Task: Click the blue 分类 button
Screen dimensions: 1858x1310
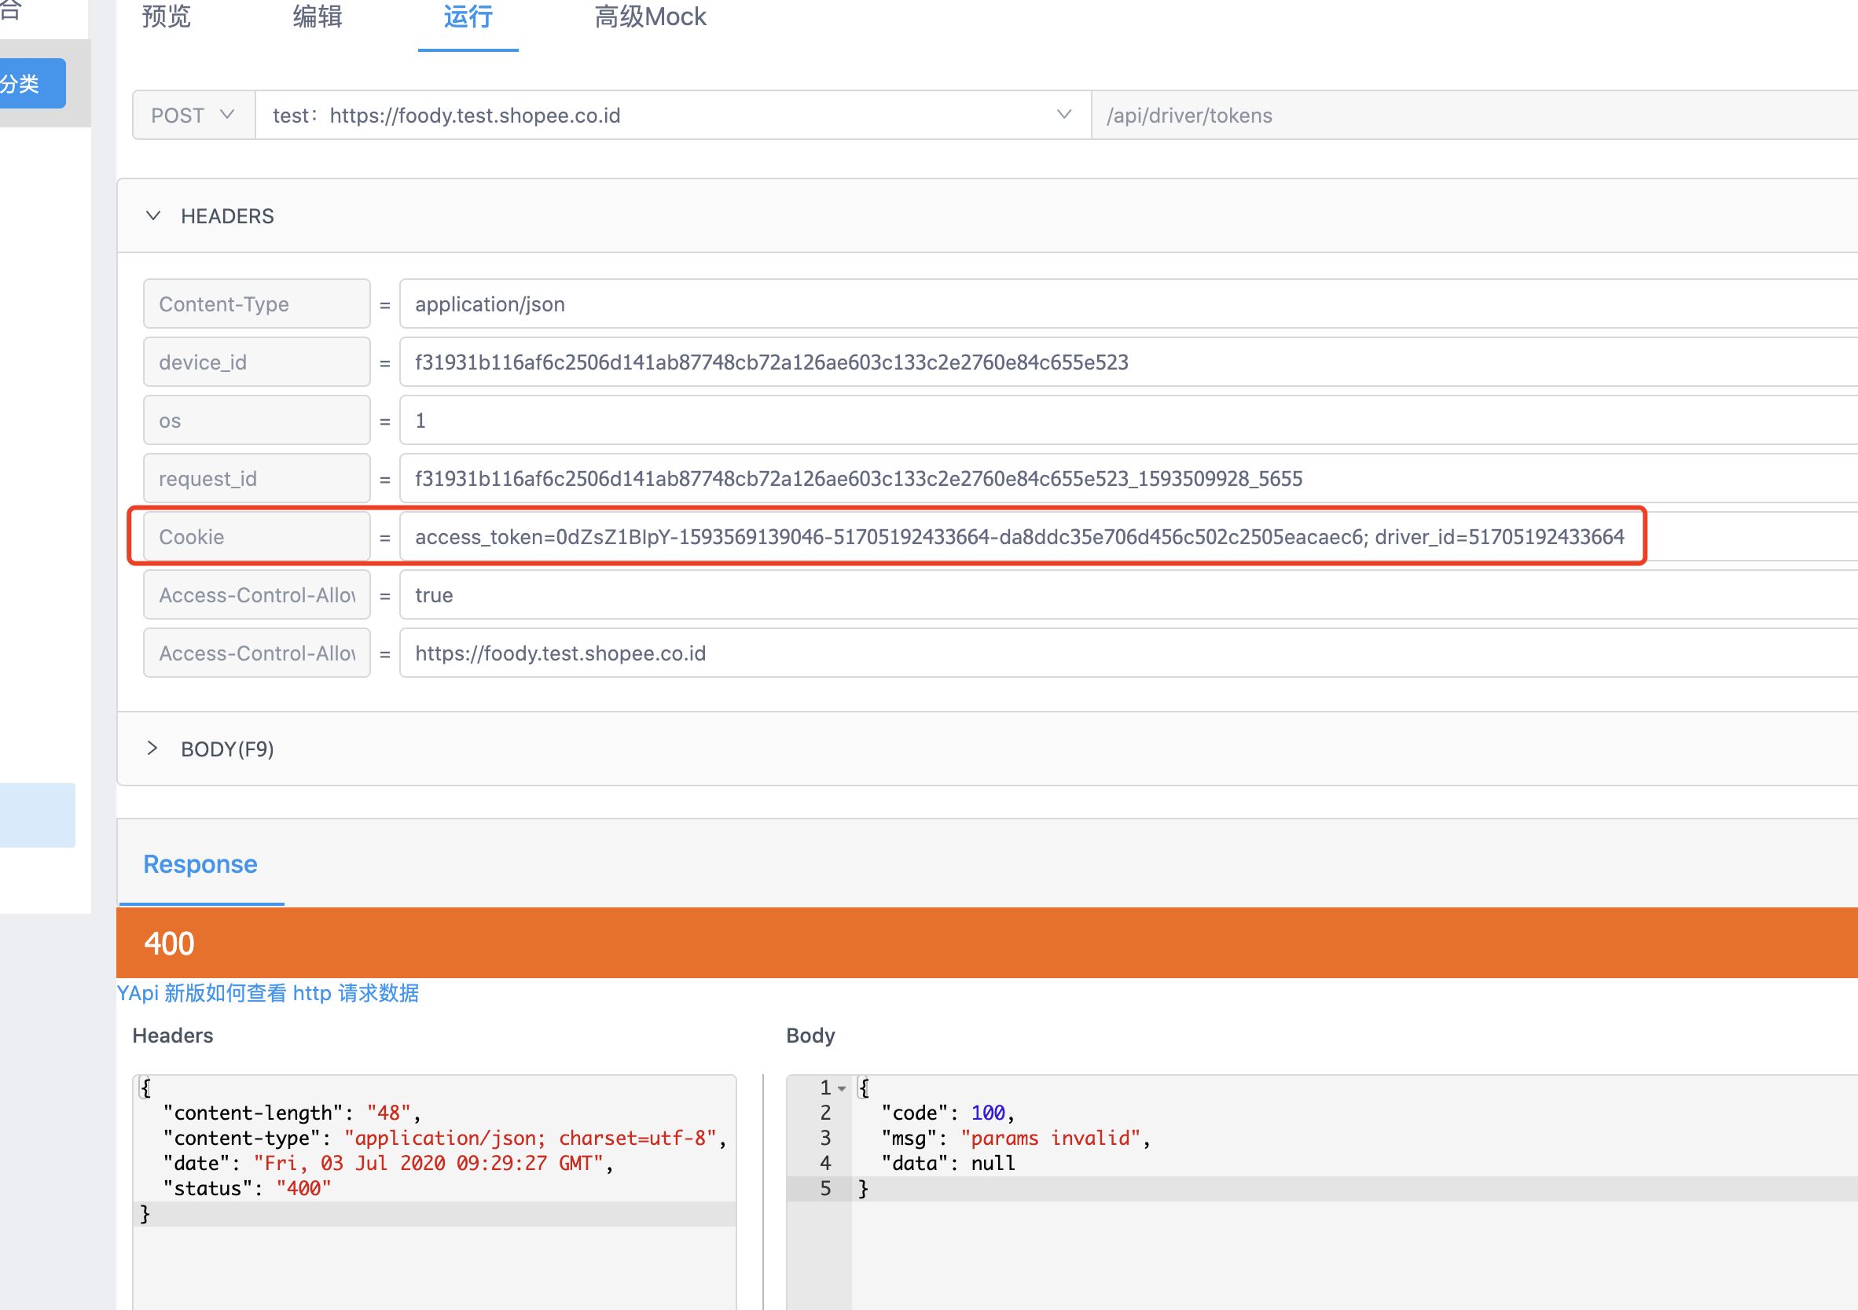Action: [28, 83]
